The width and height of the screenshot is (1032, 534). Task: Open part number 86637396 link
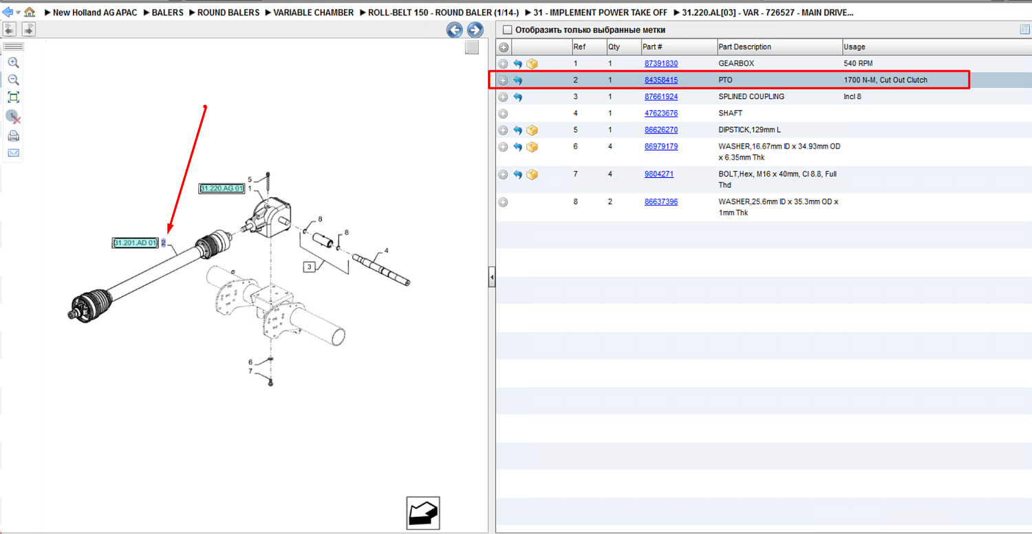[x=661, y=202]
